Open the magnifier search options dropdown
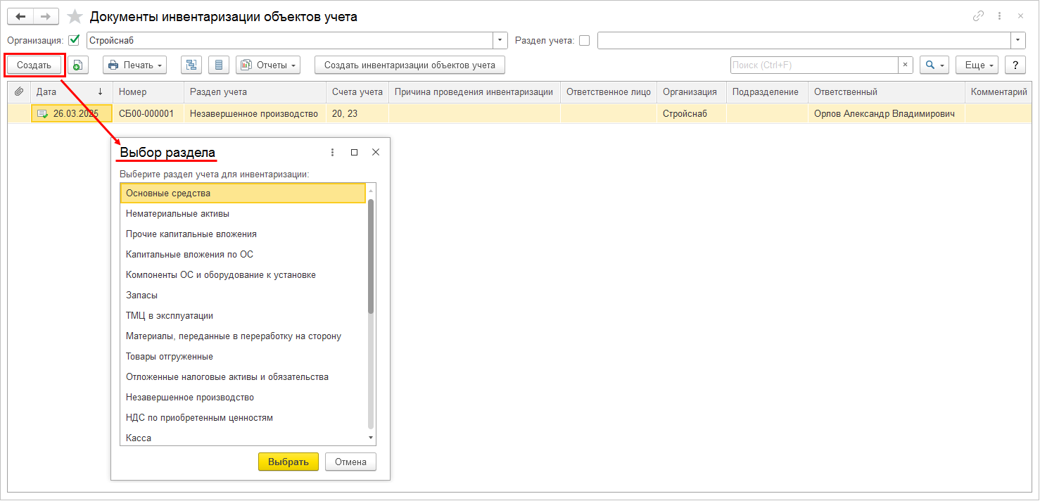The height and width of the screenshot is (501, 1040). [934, 65]
